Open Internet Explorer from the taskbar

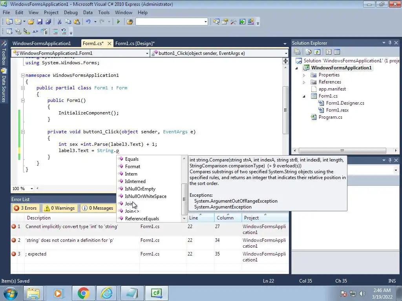[106, 293]
